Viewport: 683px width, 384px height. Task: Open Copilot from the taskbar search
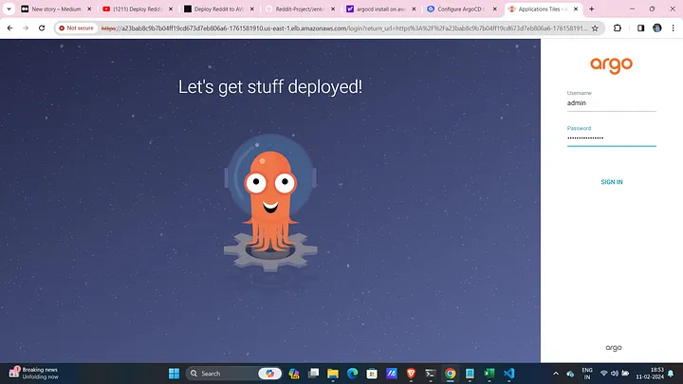(269, 374)
